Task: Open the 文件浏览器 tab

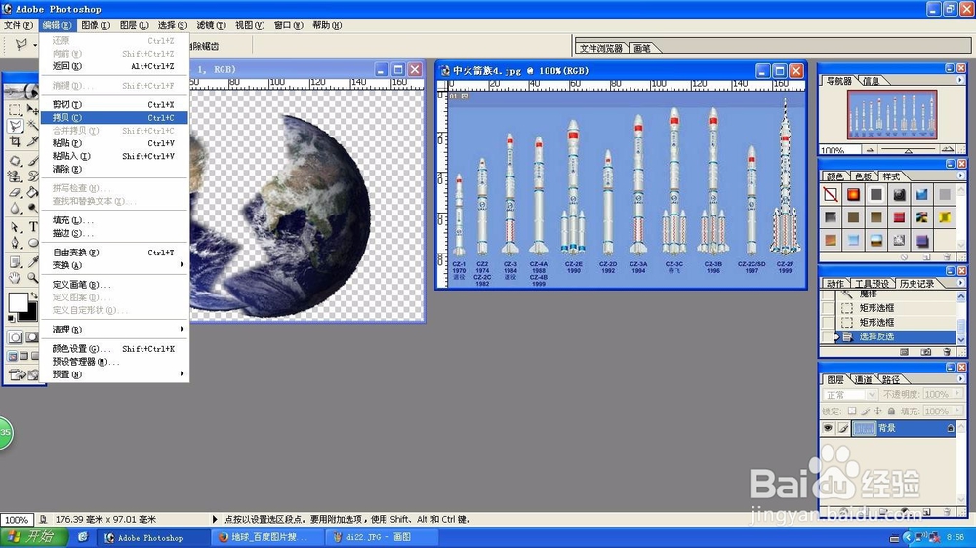Action: tap(601, 48)
